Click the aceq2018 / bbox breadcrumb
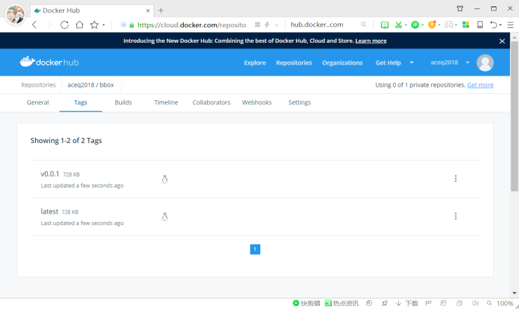The image size is (519, 309). tap(90, 85)
